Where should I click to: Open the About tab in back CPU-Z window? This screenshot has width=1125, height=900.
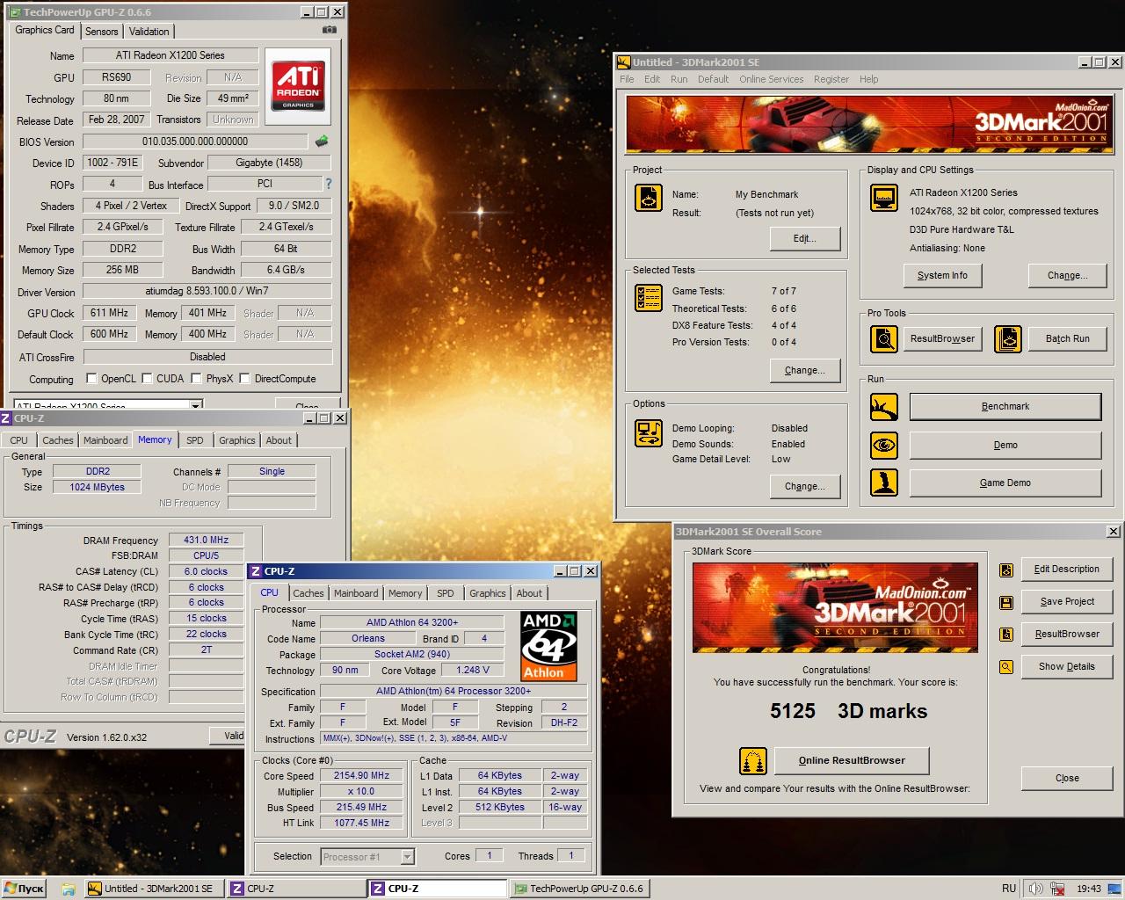[279, 440]
